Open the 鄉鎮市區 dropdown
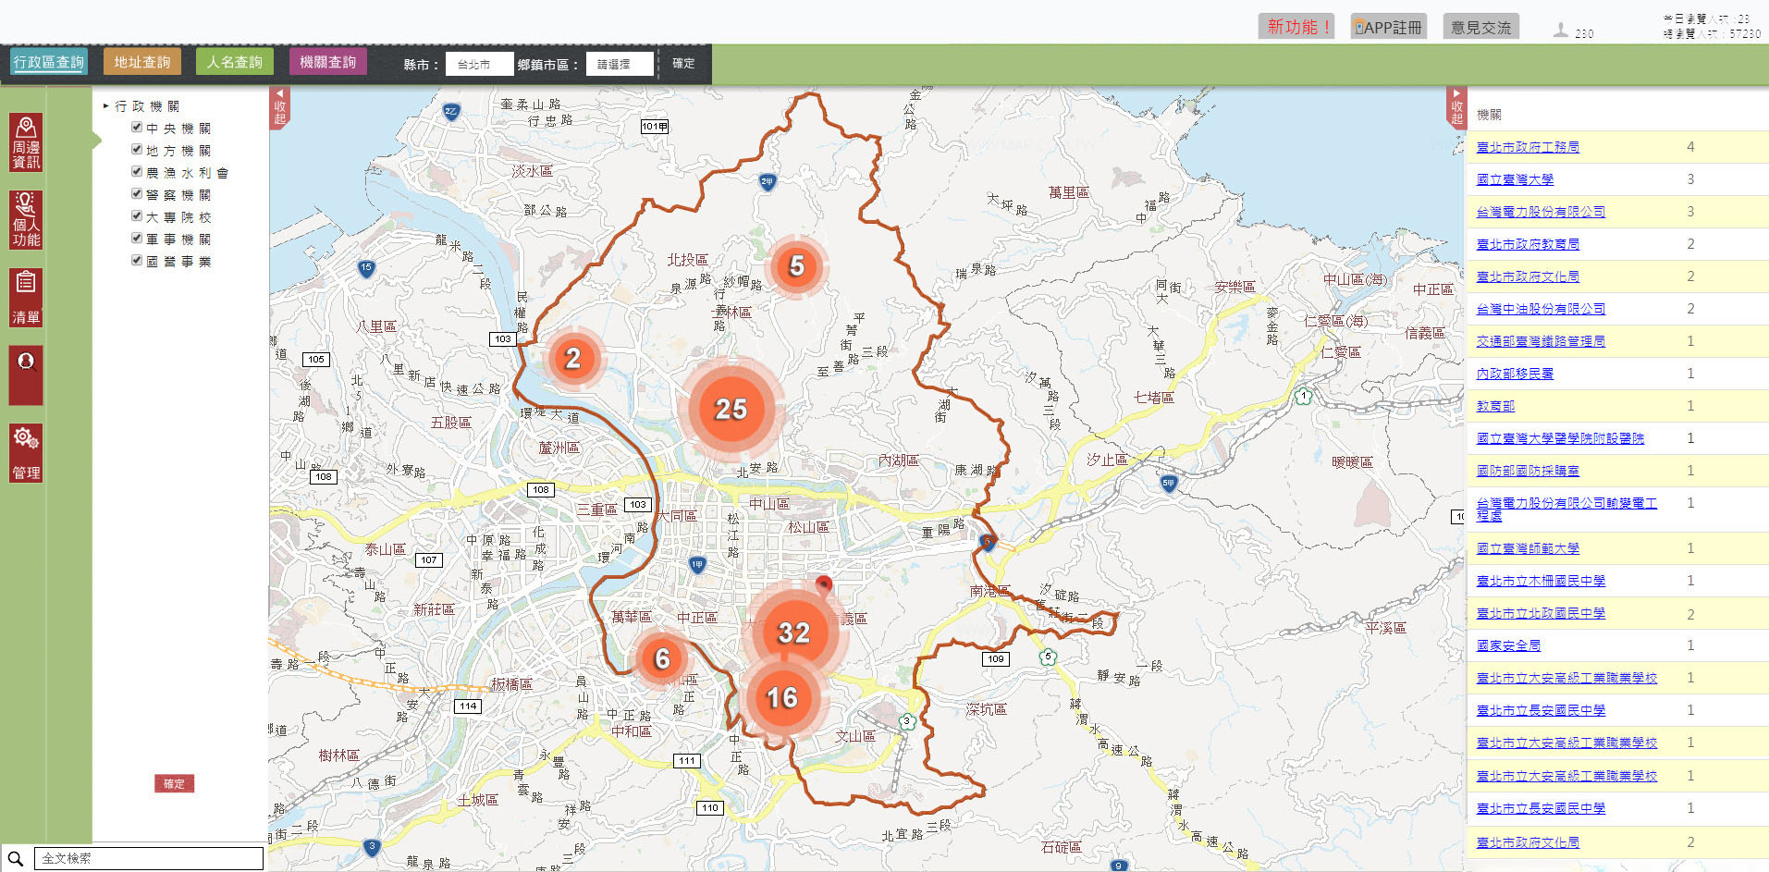1769x872 pixels. tap(619, 64)
